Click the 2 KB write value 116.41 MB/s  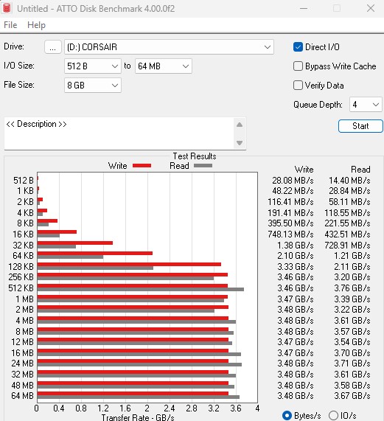pyautogui.click(x=290, y=201)
